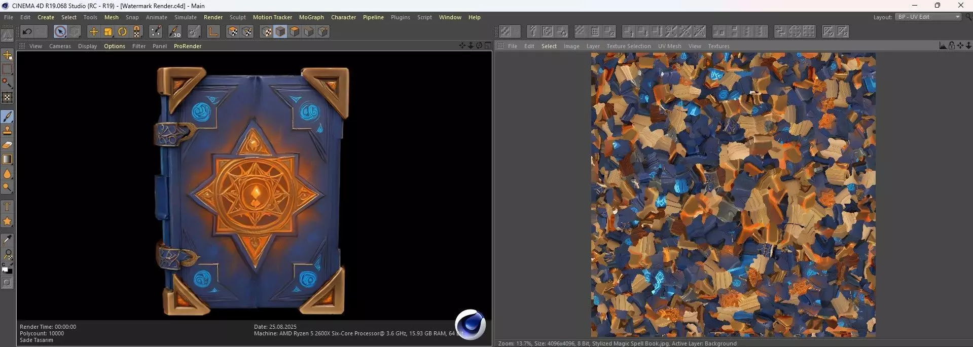The image size is (973, 347).
Task: Click the 'Polycount: 10000' text
Action: [42, 333]
